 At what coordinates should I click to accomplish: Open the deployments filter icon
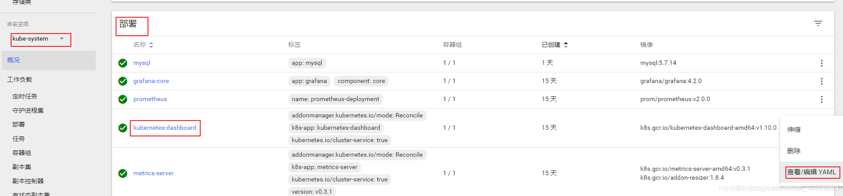click(x=818, y=23)
